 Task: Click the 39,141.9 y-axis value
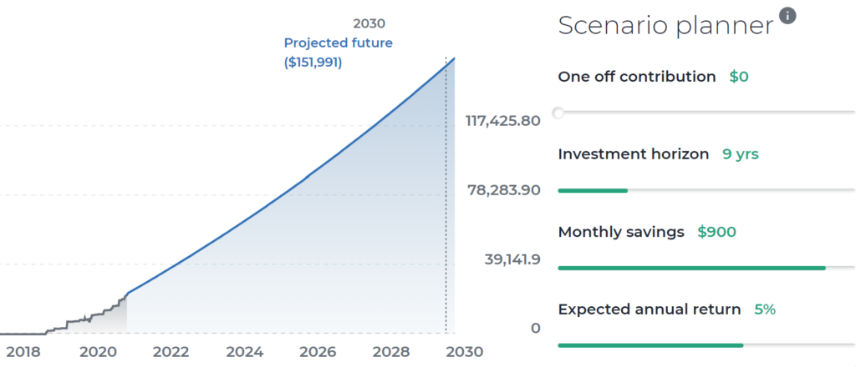(512, 259)
